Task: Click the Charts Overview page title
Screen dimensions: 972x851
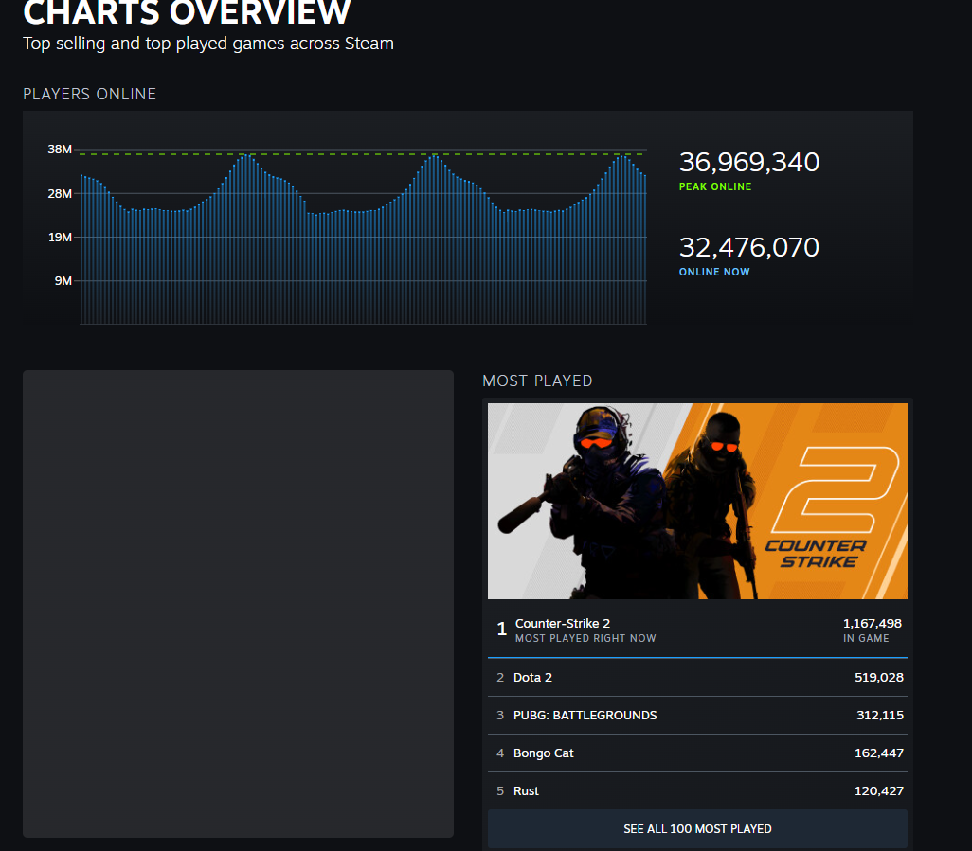Action: [187, 13]
